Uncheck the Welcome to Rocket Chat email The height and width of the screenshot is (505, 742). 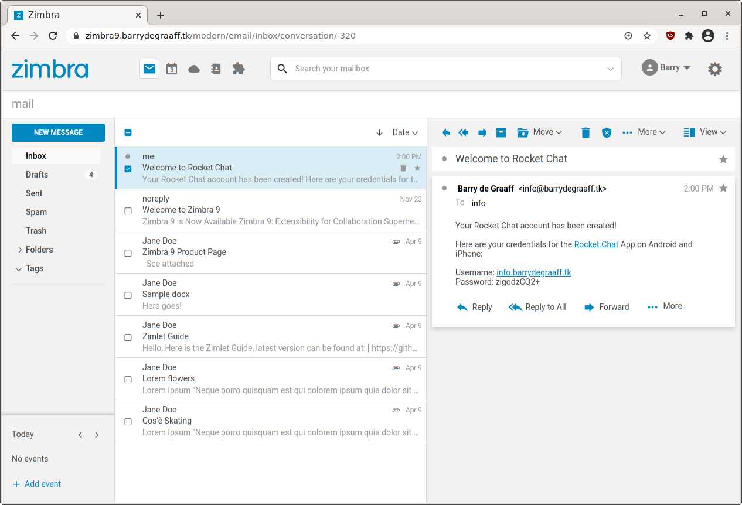click(x=128, y=169)
